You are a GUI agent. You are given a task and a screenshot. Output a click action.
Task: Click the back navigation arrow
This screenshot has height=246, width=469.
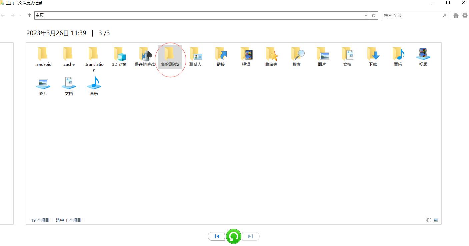tap(3, 15)
